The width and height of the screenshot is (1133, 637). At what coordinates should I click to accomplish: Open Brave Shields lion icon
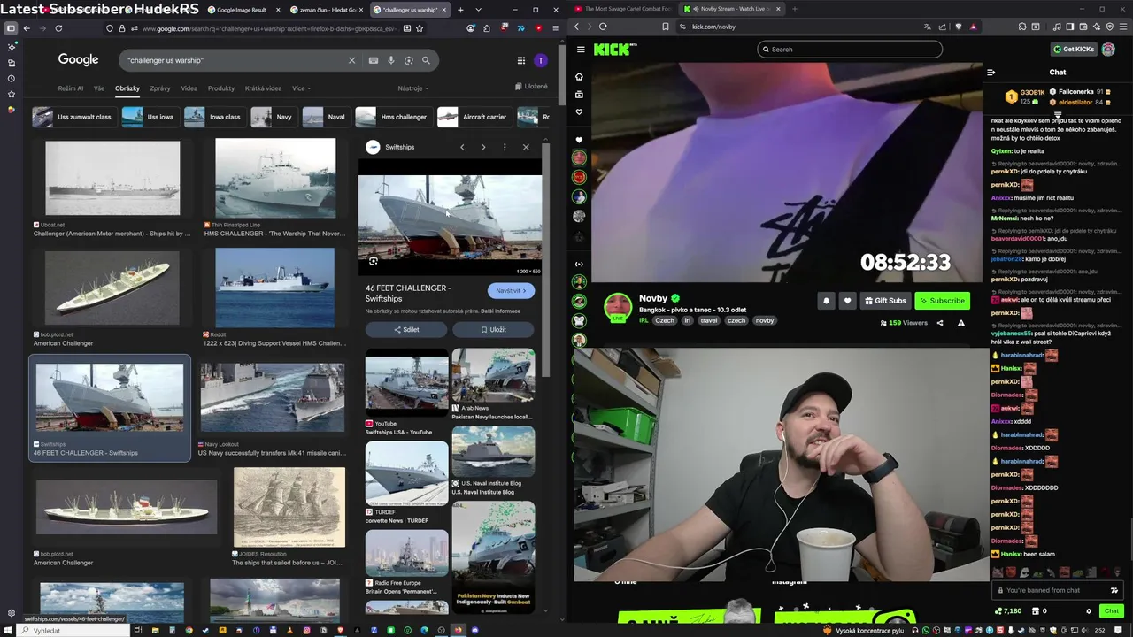pos(958,27)
